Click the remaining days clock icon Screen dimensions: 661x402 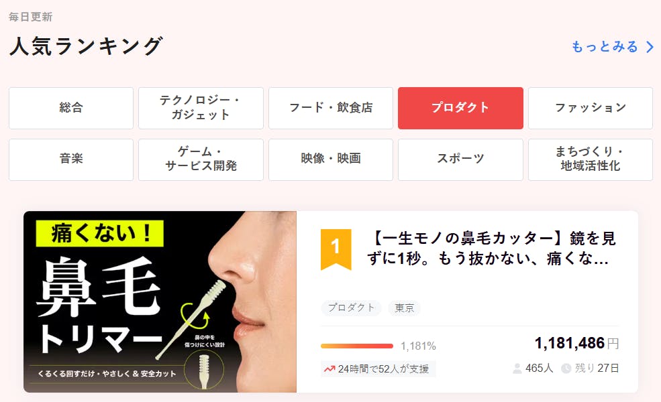(566, 368)
